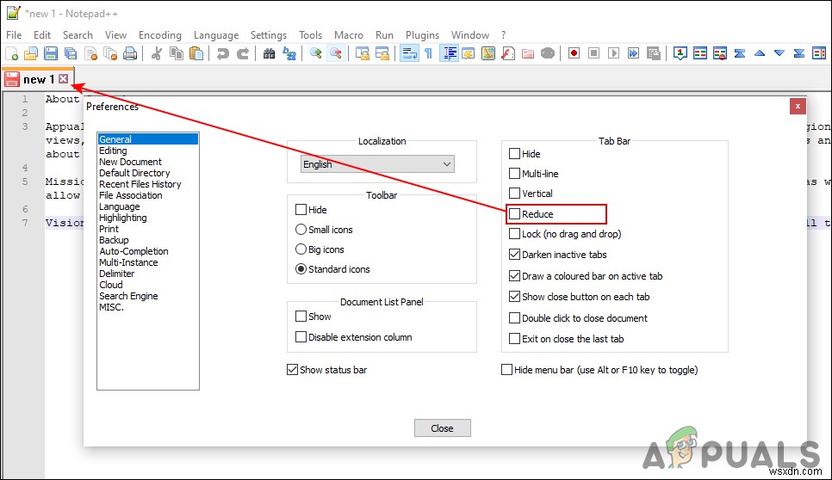Viewport: 832px width, 480px height.
Task: Click the Copy toolbar icon
Action: 177,53
